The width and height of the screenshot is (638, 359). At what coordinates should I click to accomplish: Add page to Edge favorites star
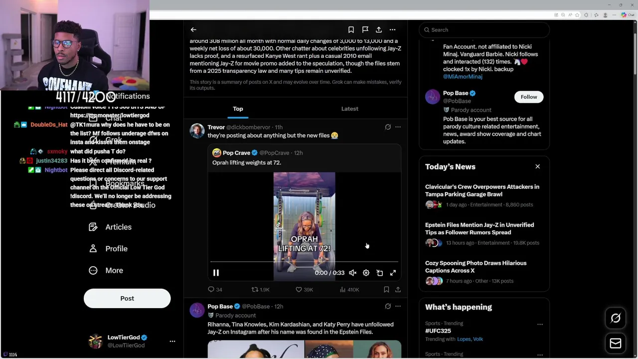[x=577, y=15]
